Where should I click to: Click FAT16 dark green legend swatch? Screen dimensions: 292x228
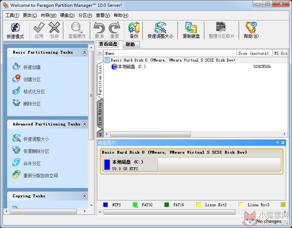[x=167, y=205]
